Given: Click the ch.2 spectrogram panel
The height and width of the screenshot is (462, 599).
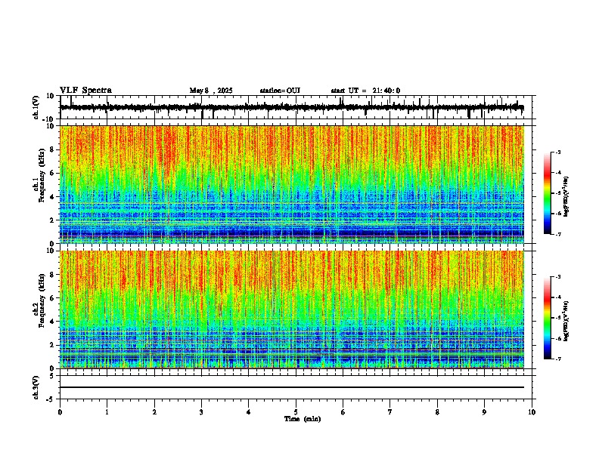Looking at the screenshot, I should coord(292,310).
